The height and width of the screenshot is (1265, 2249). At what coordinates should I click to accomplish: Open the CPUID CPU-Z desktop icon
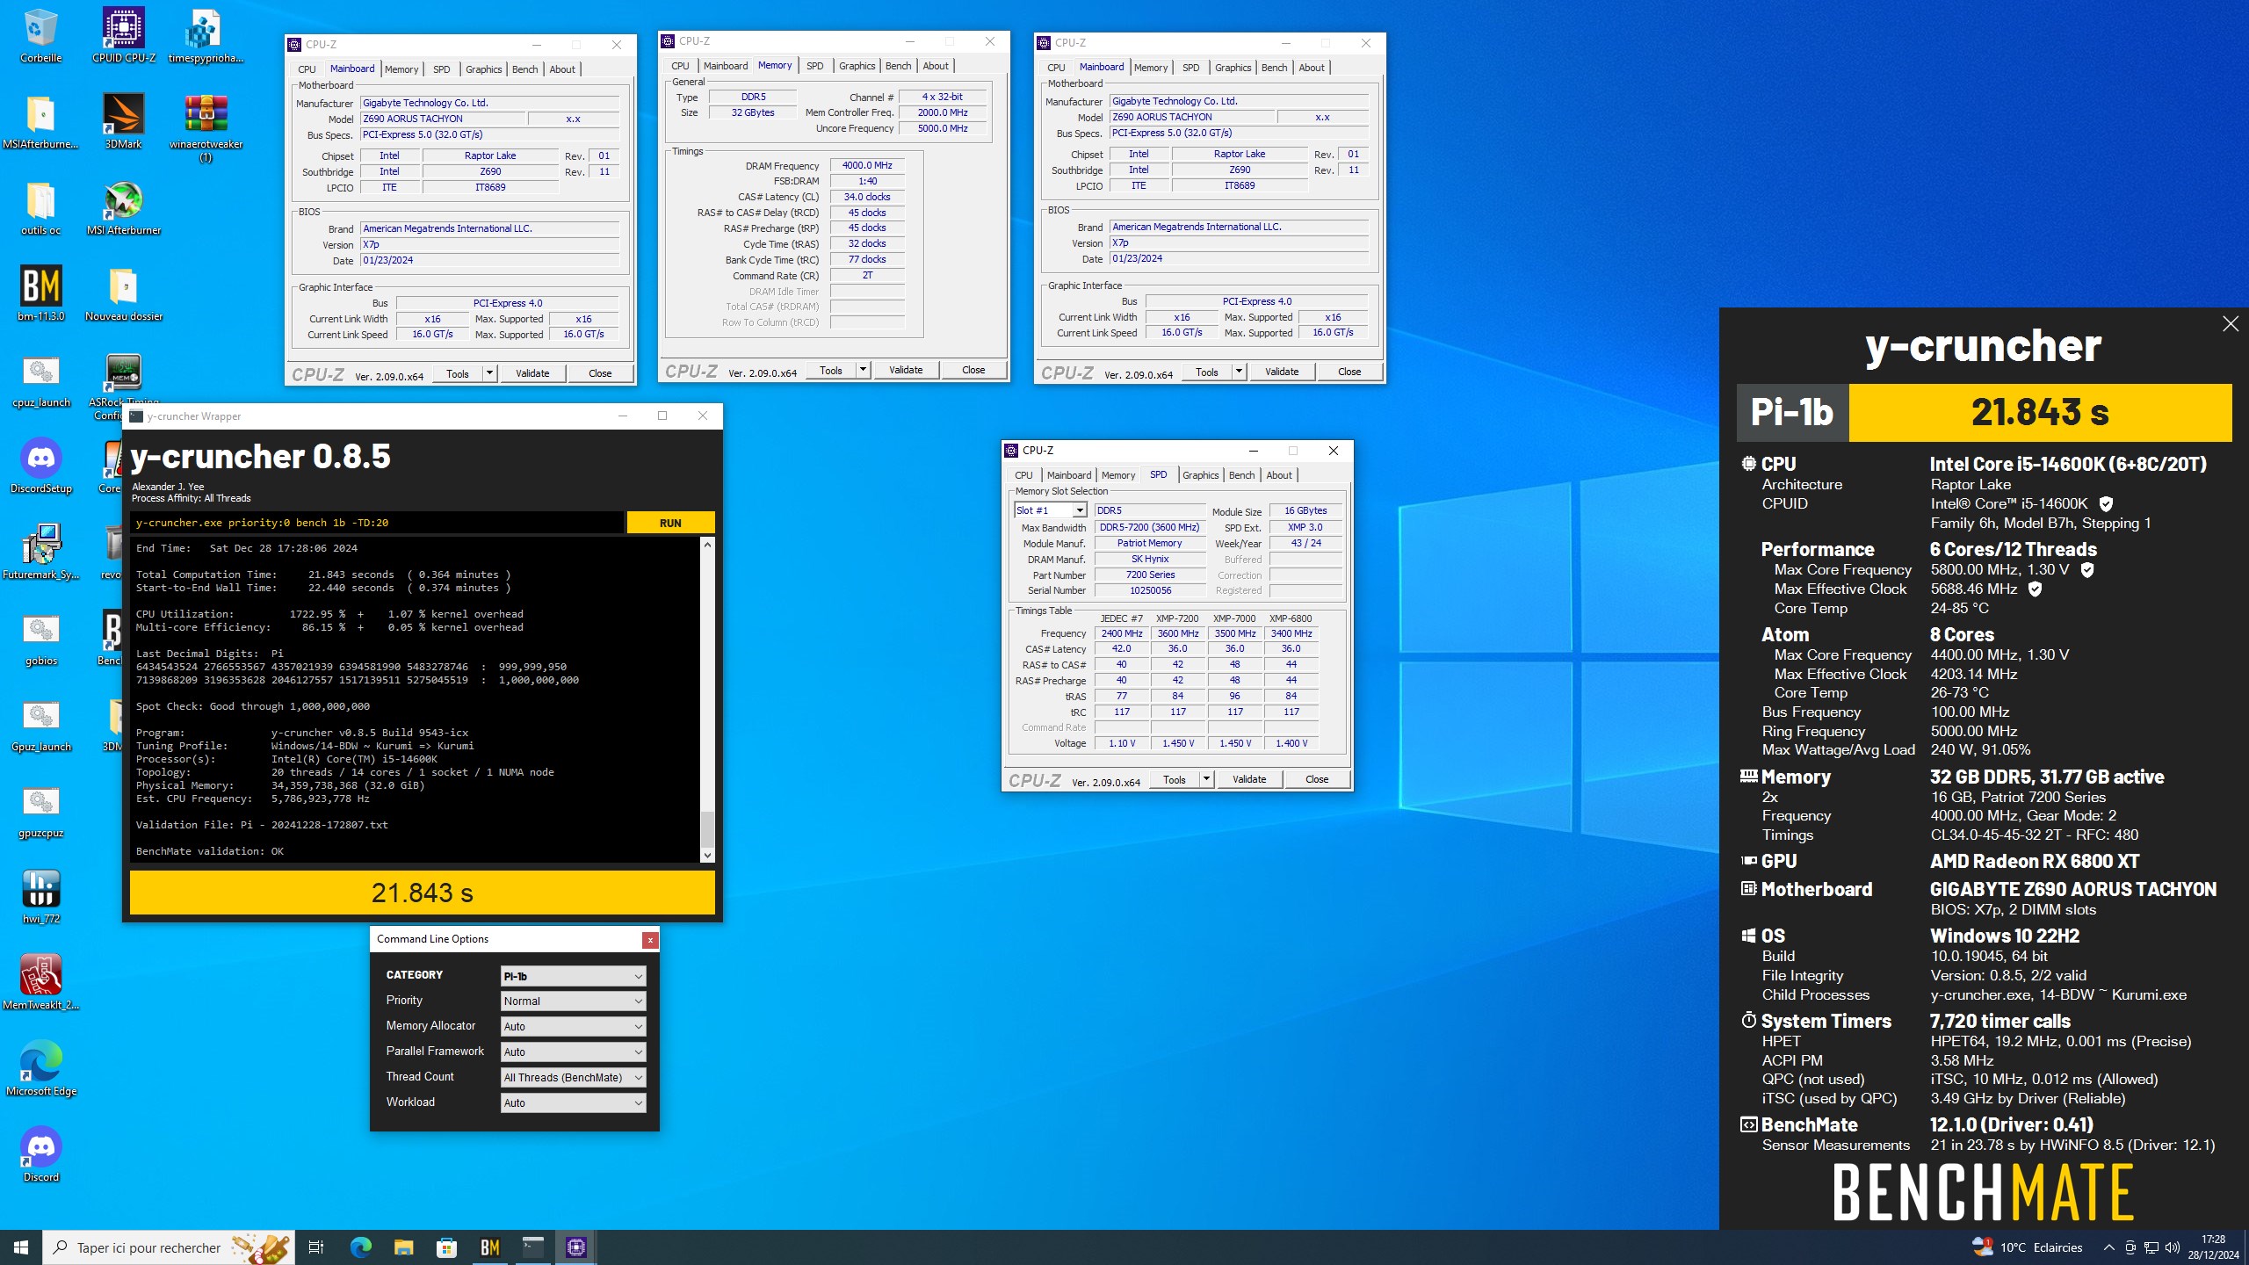tap(124, 36)
